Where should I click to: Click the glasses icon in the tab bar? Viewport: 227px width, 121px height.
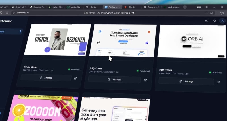(199, 7)
